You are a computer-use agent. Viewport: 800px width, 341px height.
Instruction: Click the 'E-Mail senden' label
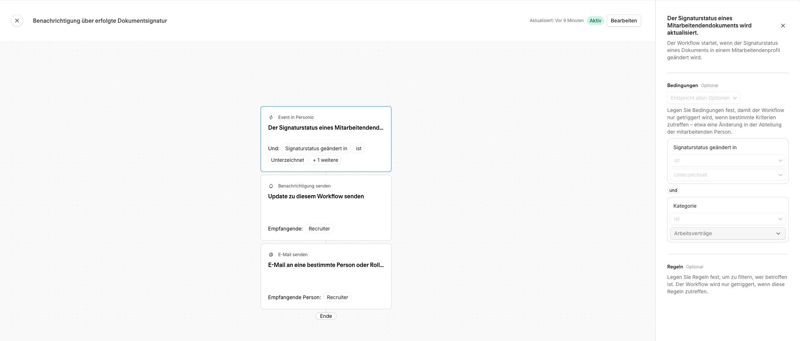[x=293, y=255]
